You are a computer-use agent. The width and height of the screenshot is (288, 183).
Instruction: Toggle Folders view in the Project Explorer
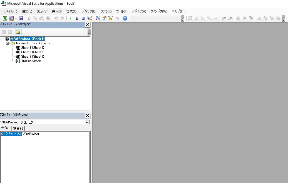pos(18,32)
